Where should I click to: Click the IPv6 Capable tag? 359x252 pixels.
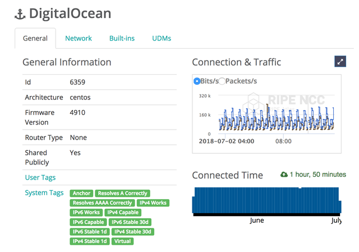click(x=88, y=222)
